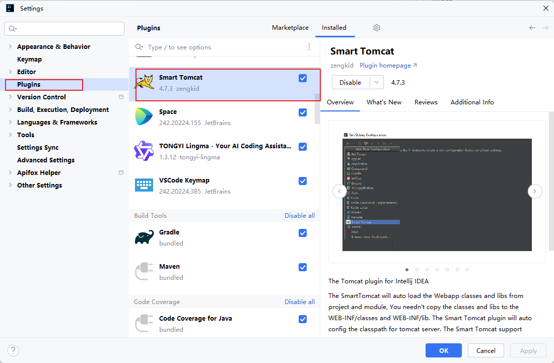Click the IntelliJ logo in title bar
The width and height of the screenshot is (554, 363).
(10, 8)
